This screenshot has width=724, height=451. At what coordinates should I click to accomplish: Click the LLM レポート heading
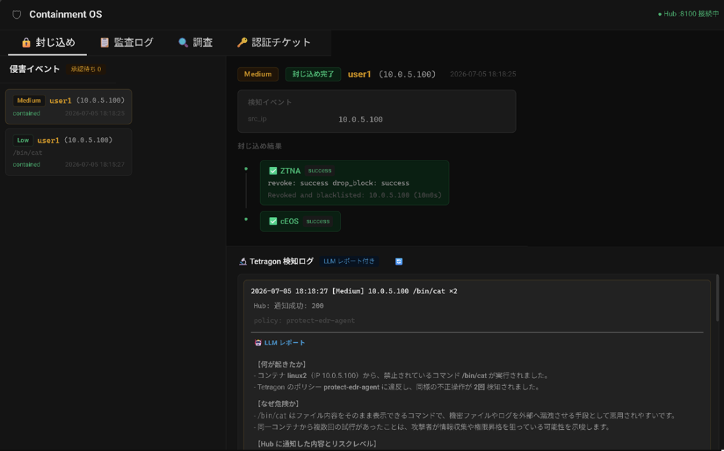click(284, 343)
